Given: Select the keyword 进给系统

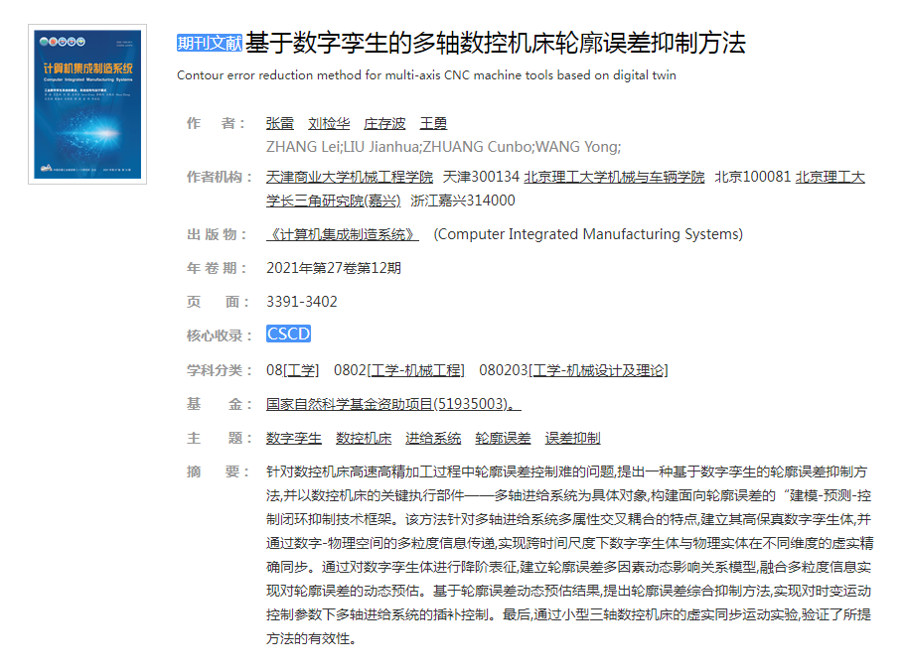Looking at the screenshot, I should (x=433, y=438).
